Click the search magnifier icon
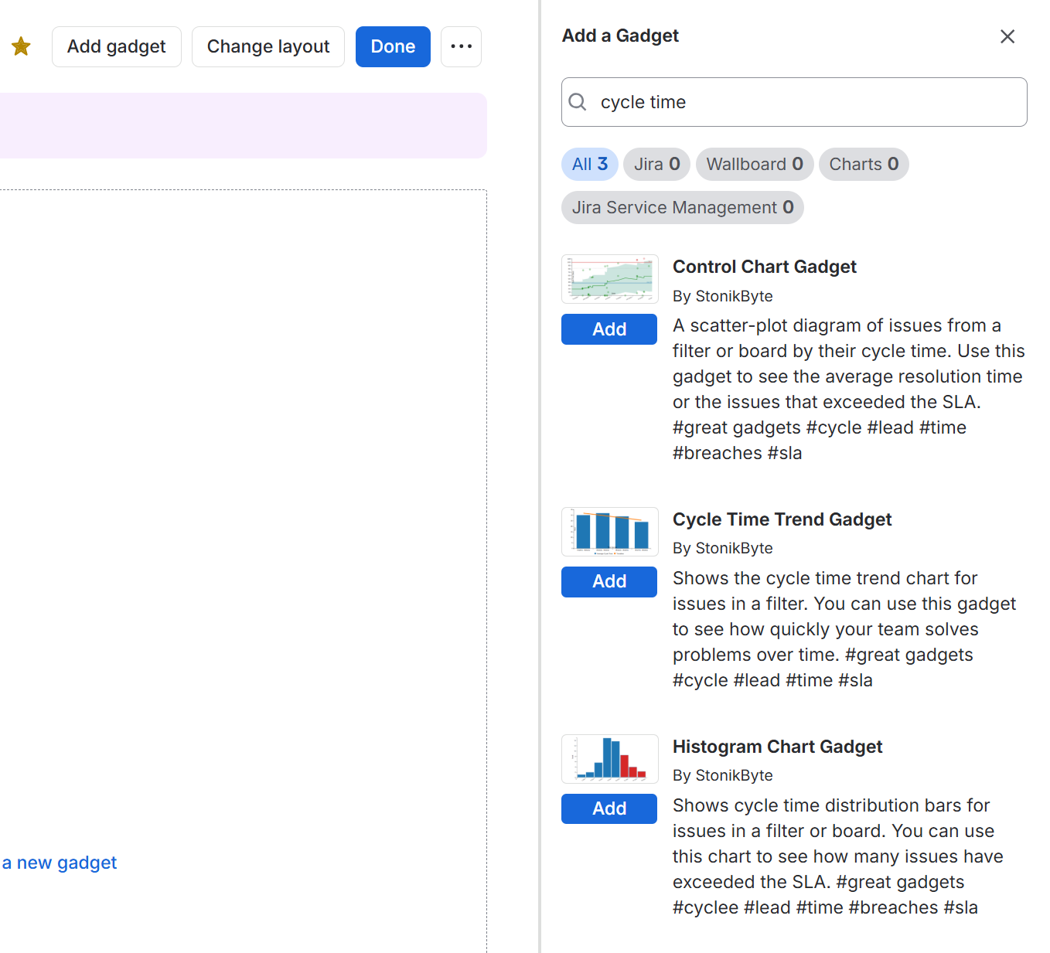This screenshot has width=1050, height=953. (578, 101)
